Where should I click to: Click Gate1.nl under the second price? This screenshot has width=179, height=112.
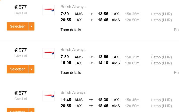pyautogui.click(x=21, y=56)
